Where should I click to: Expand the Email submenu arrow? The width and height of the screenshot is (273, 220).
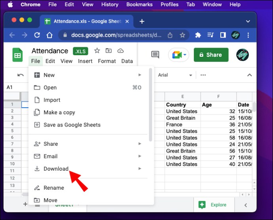[140, 156]
